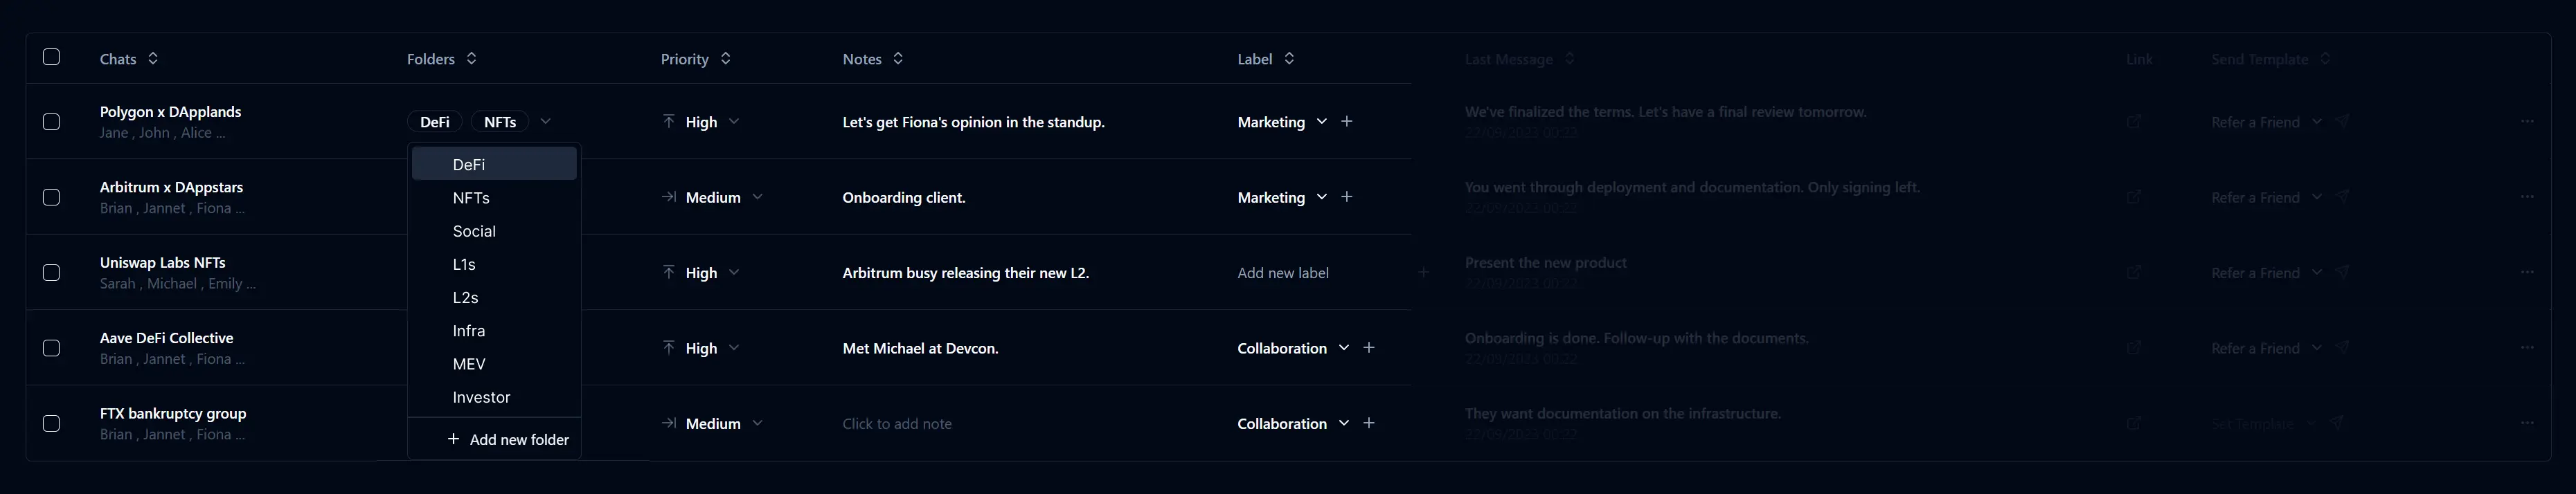This screenshot has width=2576, height=494.
Task: Sort the Label column
Action: coord(1289,59)
